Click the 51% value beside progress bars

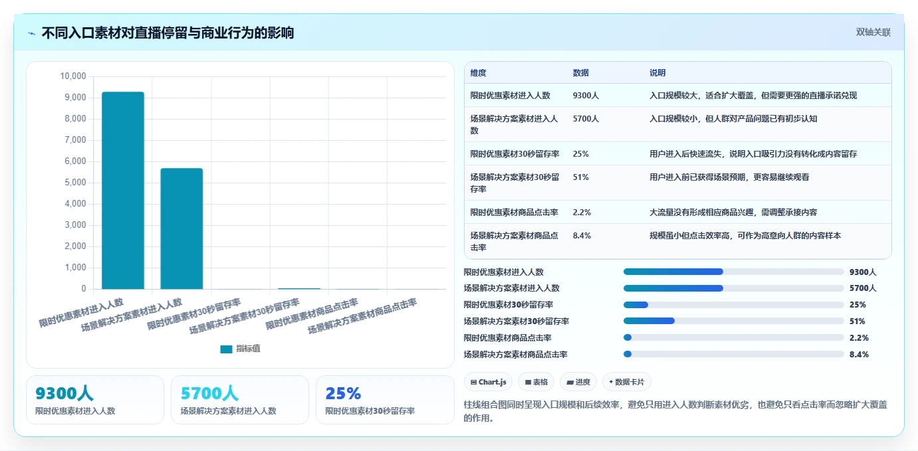858,321
